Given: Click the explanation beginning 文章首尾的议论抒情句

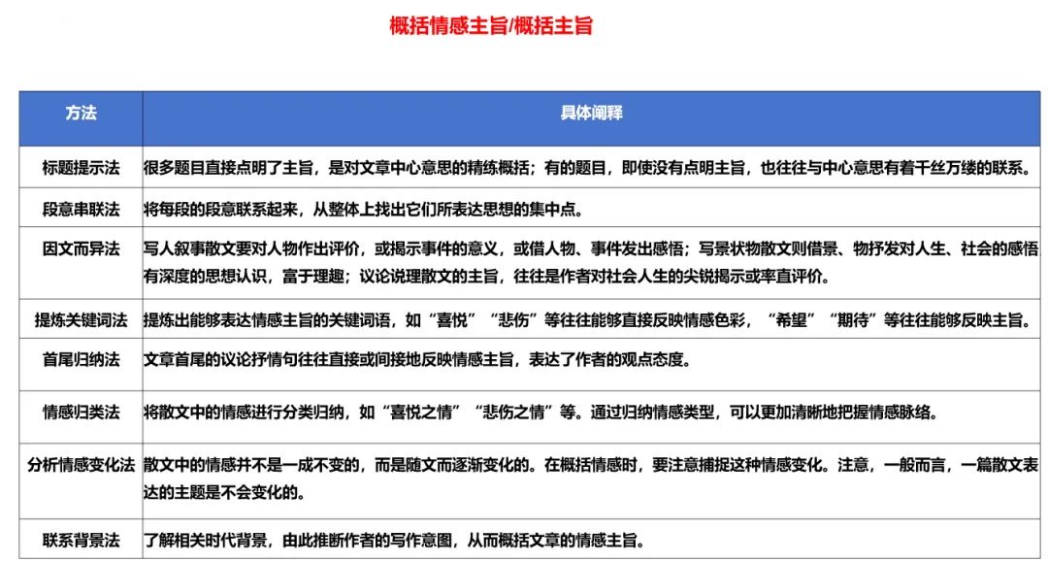Looking at the screenshot, I should click(417, 359).
